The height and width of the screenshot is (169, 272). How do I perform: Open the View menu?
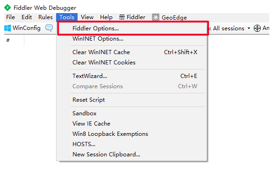tap(87, 17)
